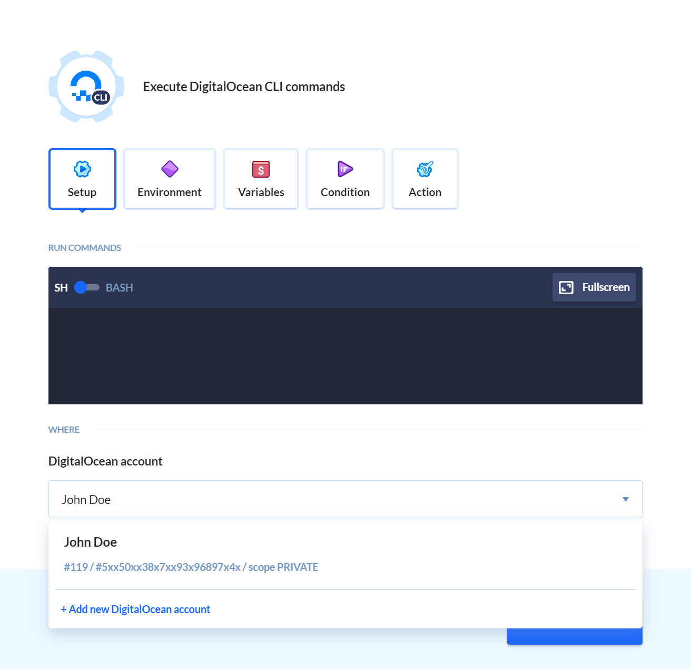
Task: Click the WHERE section heading
Action: pyautogui.click(x=64, y=430)
